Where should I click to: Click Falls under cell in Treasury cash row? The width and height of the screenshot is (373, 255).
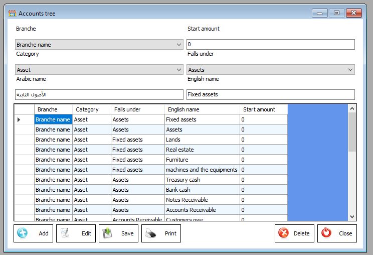pos(138,180)
